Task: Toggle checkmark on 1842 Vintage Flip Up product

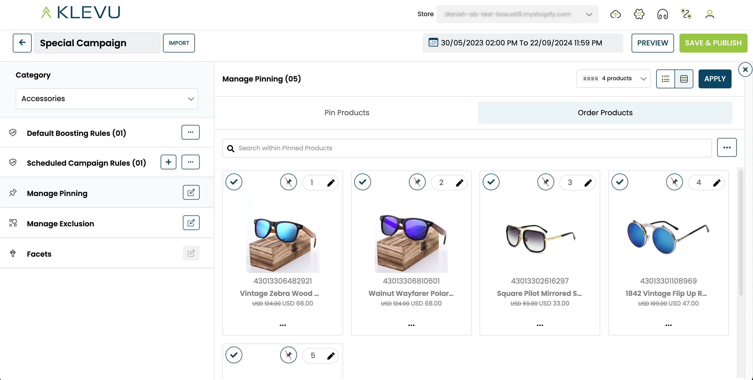Action: 620,182
